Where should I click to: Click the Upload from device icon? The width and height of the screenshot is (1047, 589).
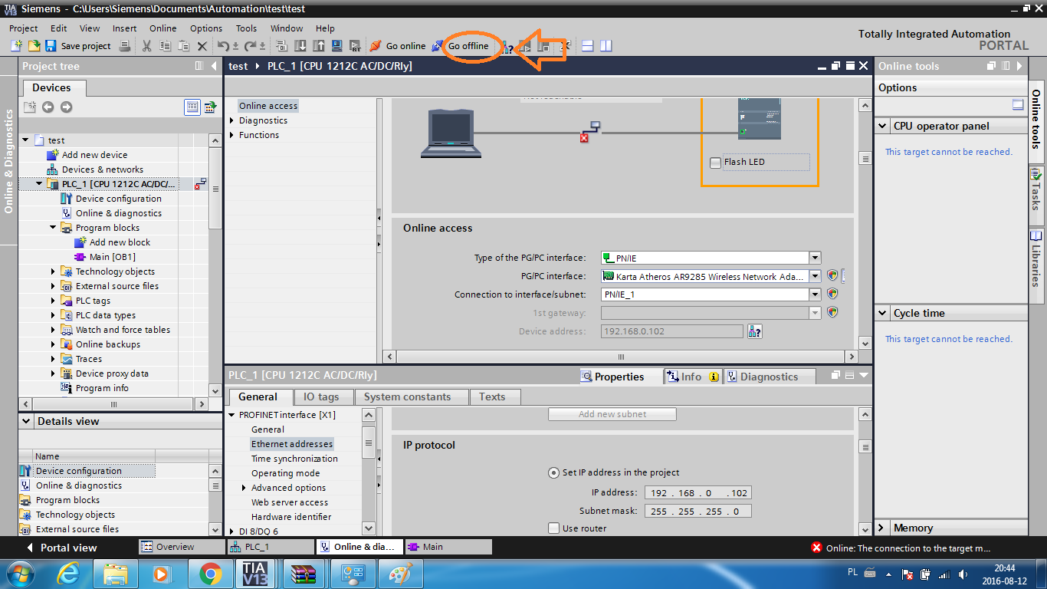pos(318,46)
